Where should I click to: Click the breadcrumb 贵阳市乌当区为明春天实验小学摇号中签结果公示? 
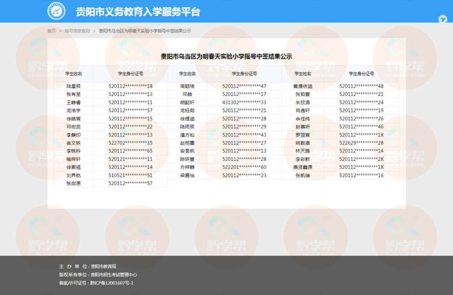tap(145, 31)
